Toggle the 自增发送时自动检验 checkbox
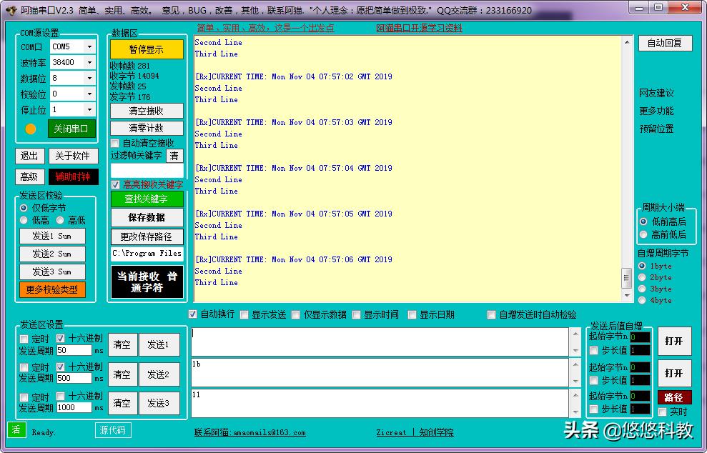The height and width of the screenshot is (453, 707). pos(492,314)
